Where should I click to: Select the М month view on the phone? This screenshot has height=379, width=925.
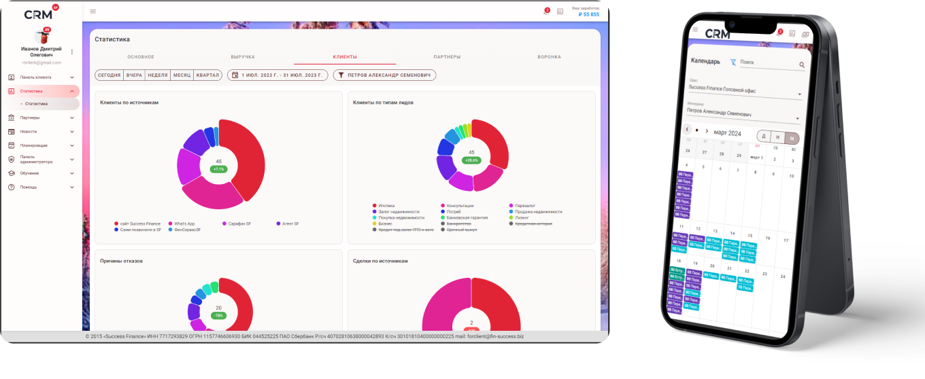[791, 138]
